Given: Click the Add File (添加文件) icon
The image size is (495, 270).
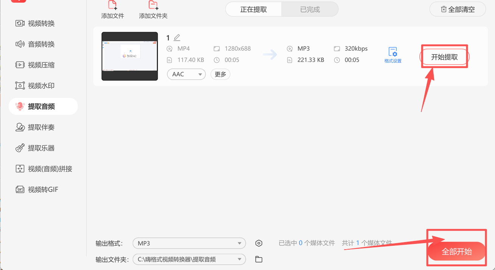Looking at the screenshot, I should (x=113, y=5).
